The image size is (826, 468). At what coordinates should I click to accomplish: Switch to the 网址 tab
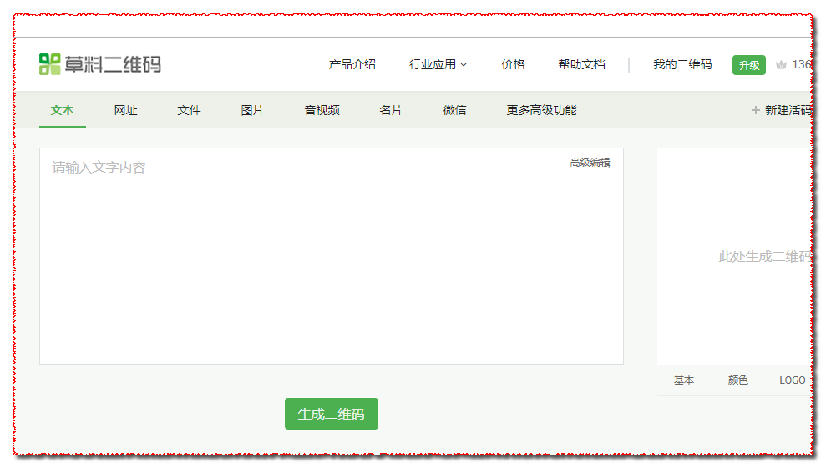[x=126, y=110]
